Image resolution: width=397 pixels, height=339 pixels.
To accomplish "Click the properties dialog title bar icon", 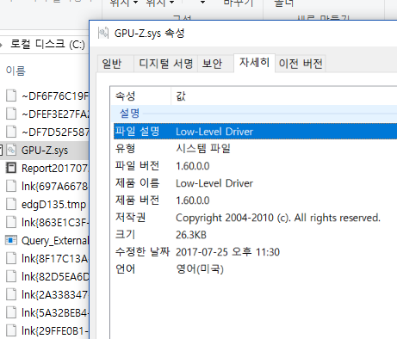I will pos(103,33).
